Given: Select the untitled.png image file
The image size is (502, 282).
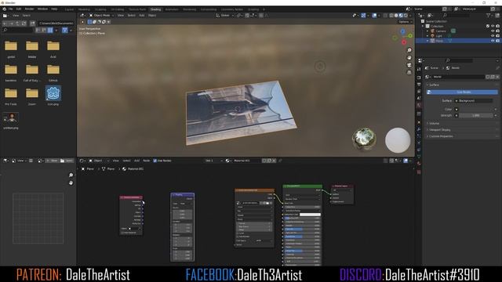Looking at the screenshot, I should (x=11, y=121).
